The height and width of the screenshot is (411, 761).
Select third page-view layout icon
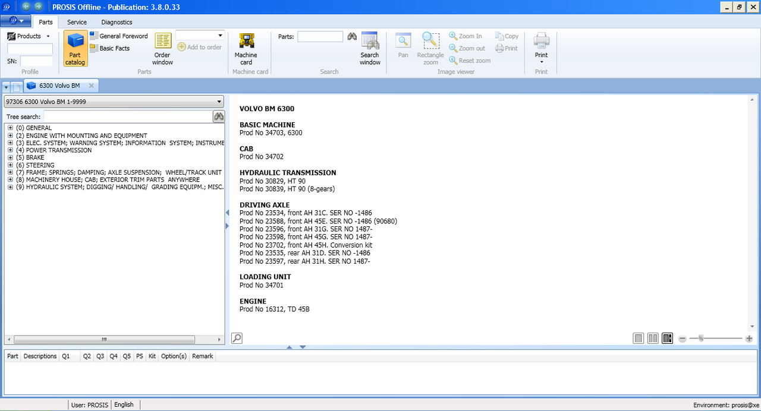667,339
